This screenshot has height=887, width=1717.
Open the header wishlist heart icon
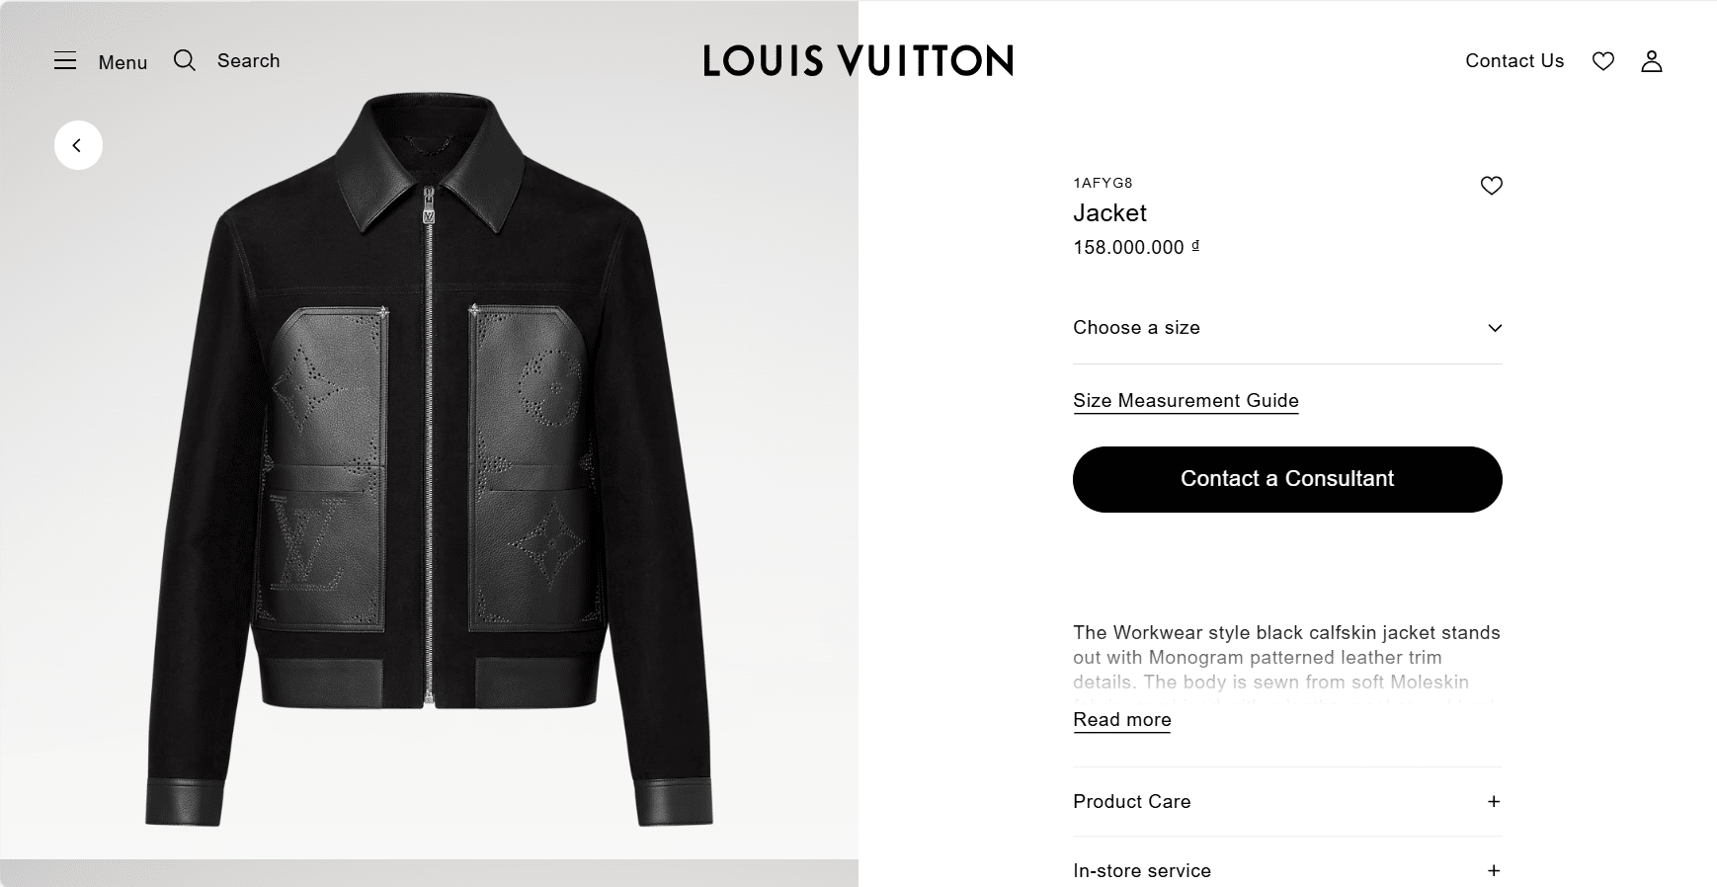click(1602, 61)
